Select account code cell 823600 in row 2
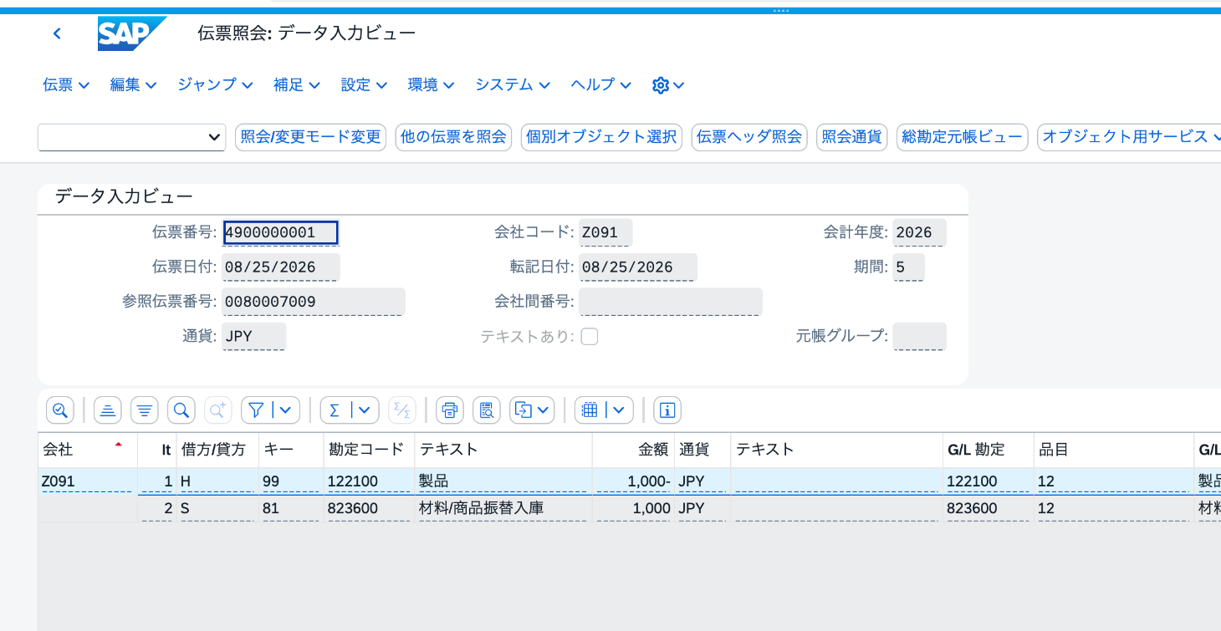 [x=369, y=508]
